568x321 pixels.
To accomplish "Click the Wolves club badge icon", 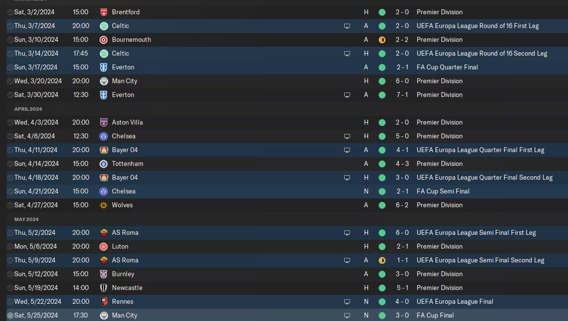I will point(104,205).
